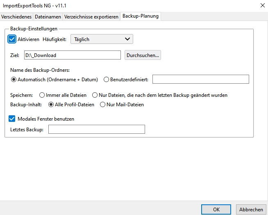268x215 pixels.
Task: Choose the Benutzerdefiniert radio button
Action: coord(107,79)
